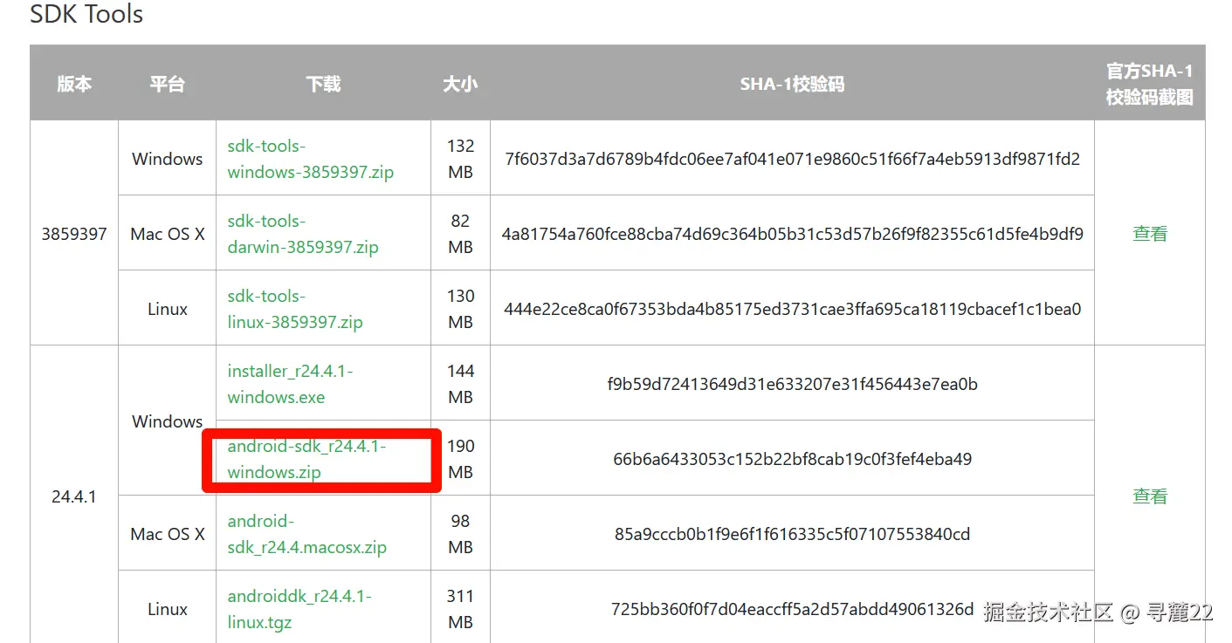Click Linux platform cell for version 3859397
The image size is (1232, 643).
[167, 309]
